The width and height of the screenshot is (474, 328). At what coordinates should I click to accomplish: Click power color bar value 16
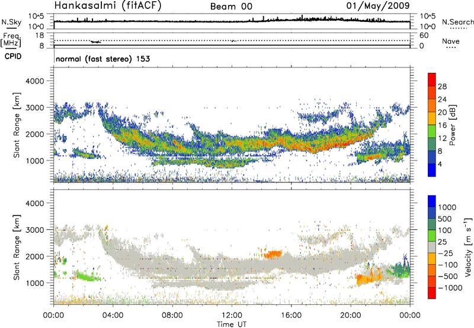[442, 126]
